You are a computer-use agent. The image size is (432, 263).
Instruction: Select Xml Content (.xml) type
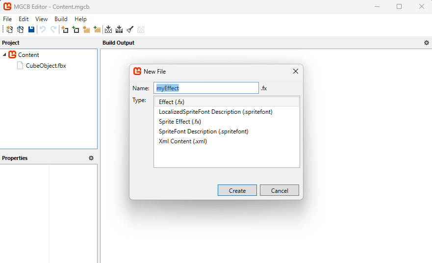[227, 141]
